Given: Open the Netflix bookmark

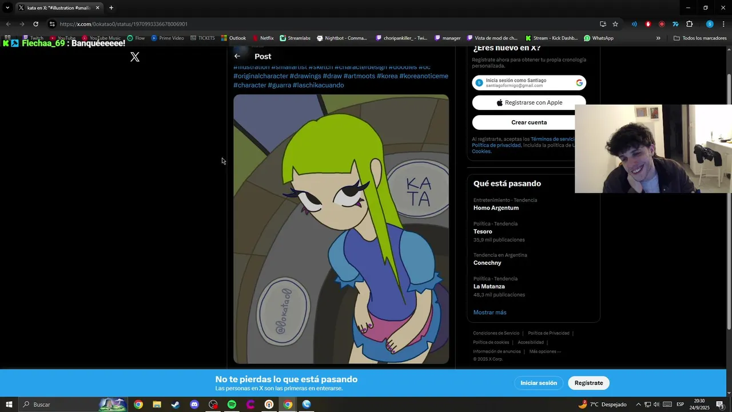Looking at the screenshot, I should (x=263, y=38).
